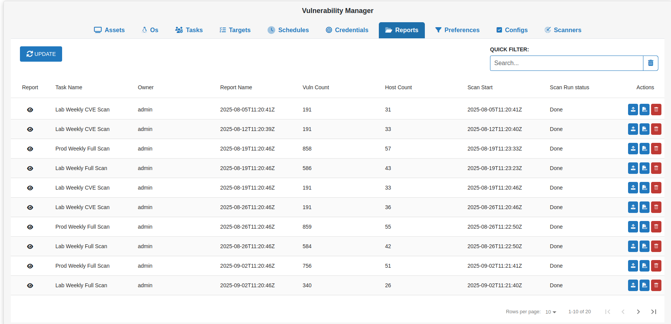View report for the 859-vuln Prod Weekly Full Scan
Viewport: 671px width, 324px height.
(x=30, y=227)
